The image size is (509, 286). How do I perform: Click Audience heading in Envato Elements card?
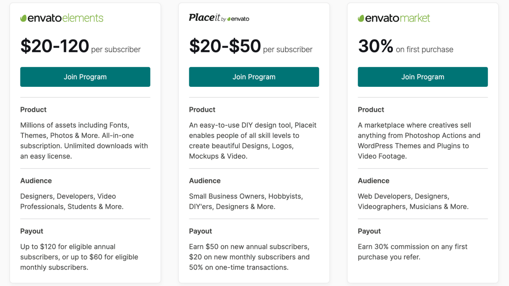[x=36, y=181]
